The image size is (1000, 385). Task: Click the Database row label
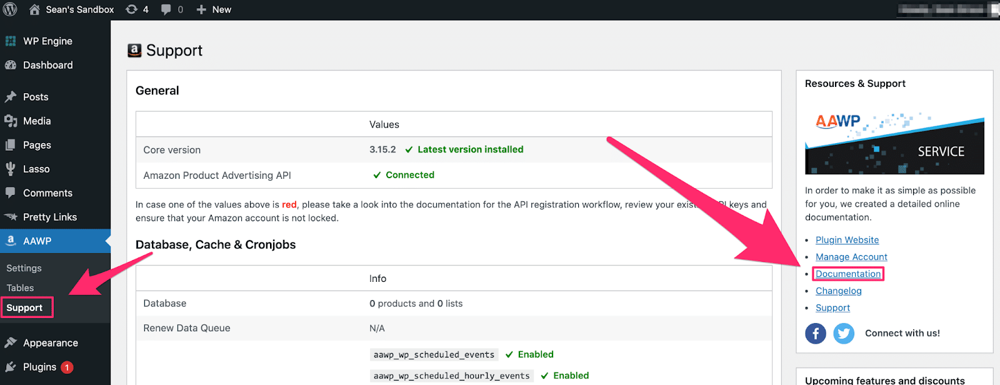[165, 303]
